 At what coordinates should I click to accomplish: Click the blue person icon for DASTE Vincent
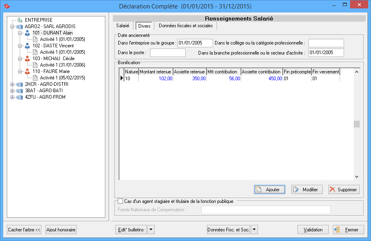[x=27, y=46]
